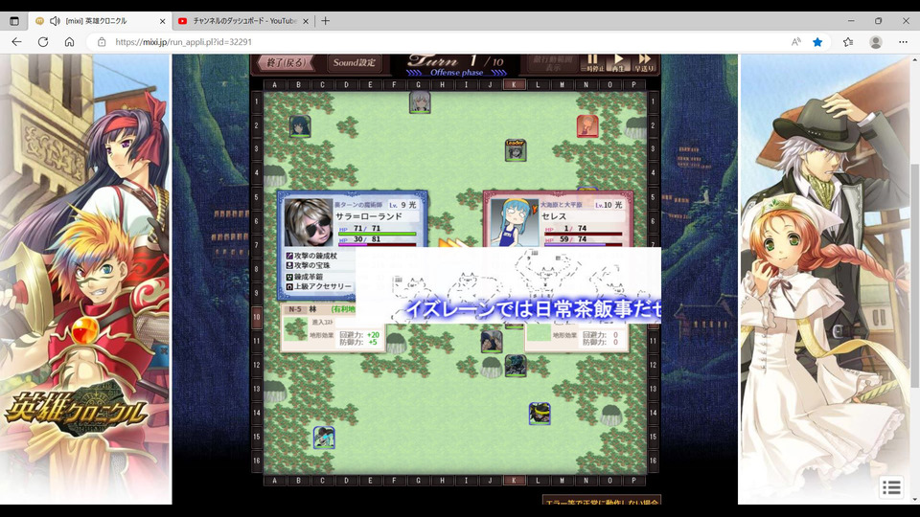Viewport: 920px width, 517px height.
Task: Toggle the favorite star for this page
Action: [x=817, y=42]
